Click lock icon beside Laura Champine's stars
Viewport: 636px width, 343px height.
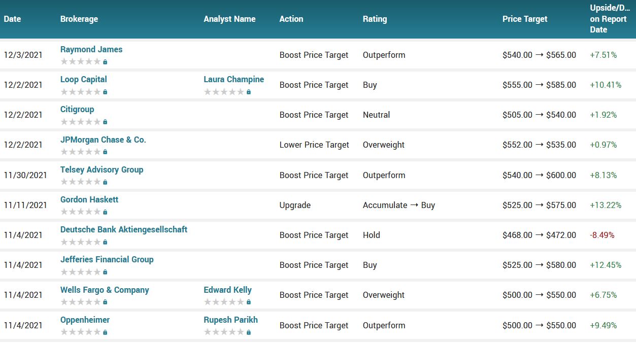(x=249, y=92)
